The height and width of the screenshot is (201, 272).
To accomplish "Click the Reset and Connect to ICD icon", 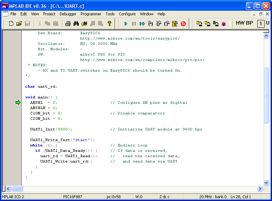I will click(224, 24).
